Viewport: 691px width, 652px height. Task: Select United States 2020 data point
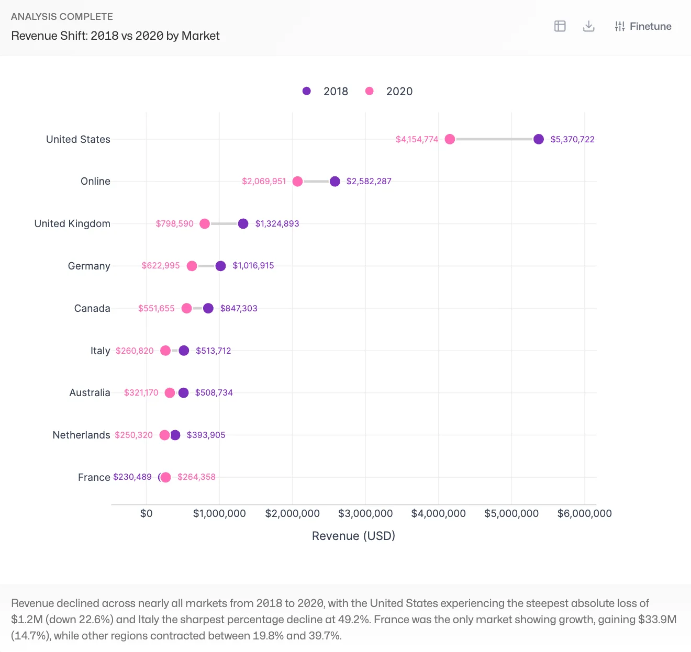(450, 139)
